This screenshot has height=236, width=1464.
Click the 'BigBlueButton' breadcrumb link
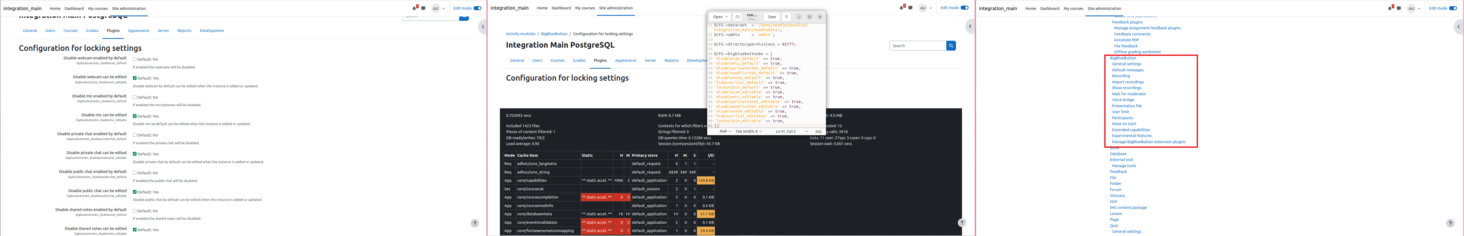coord(554,34)
